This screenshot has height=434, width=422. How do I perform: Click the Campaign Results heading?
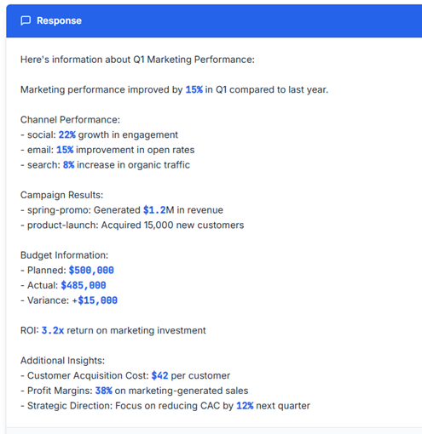click(61, 195)
